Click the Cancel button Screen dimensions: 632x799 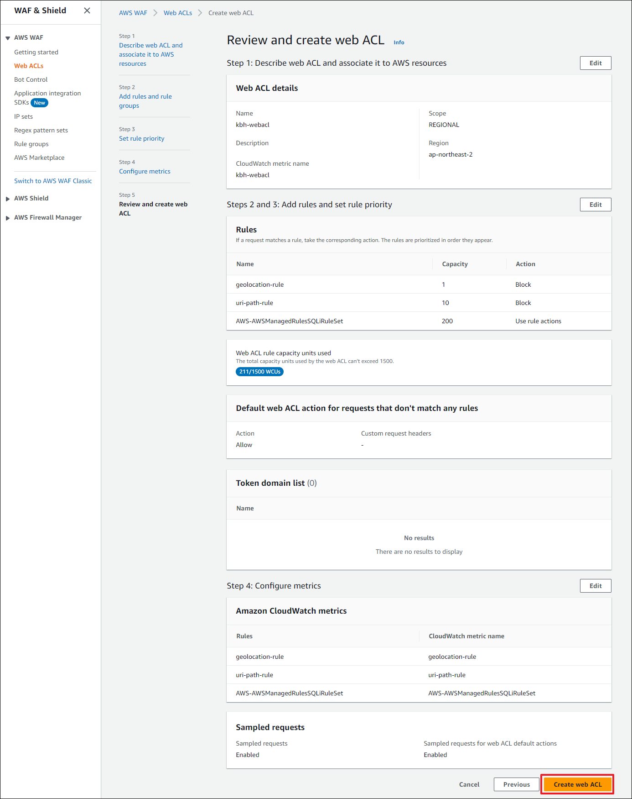[x=469, y=784]
